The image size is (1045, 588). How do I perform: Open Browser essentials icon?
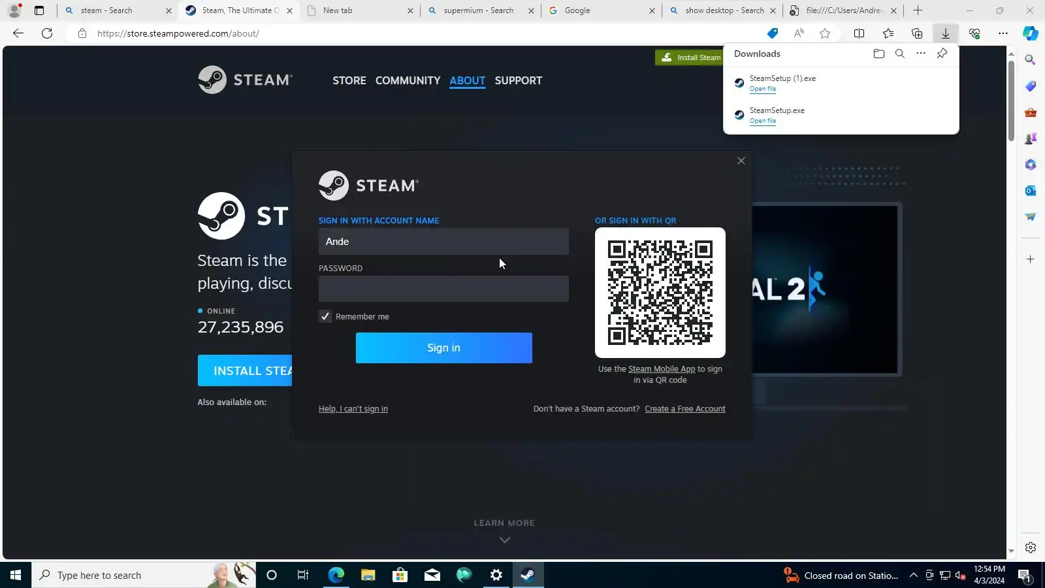974,33
